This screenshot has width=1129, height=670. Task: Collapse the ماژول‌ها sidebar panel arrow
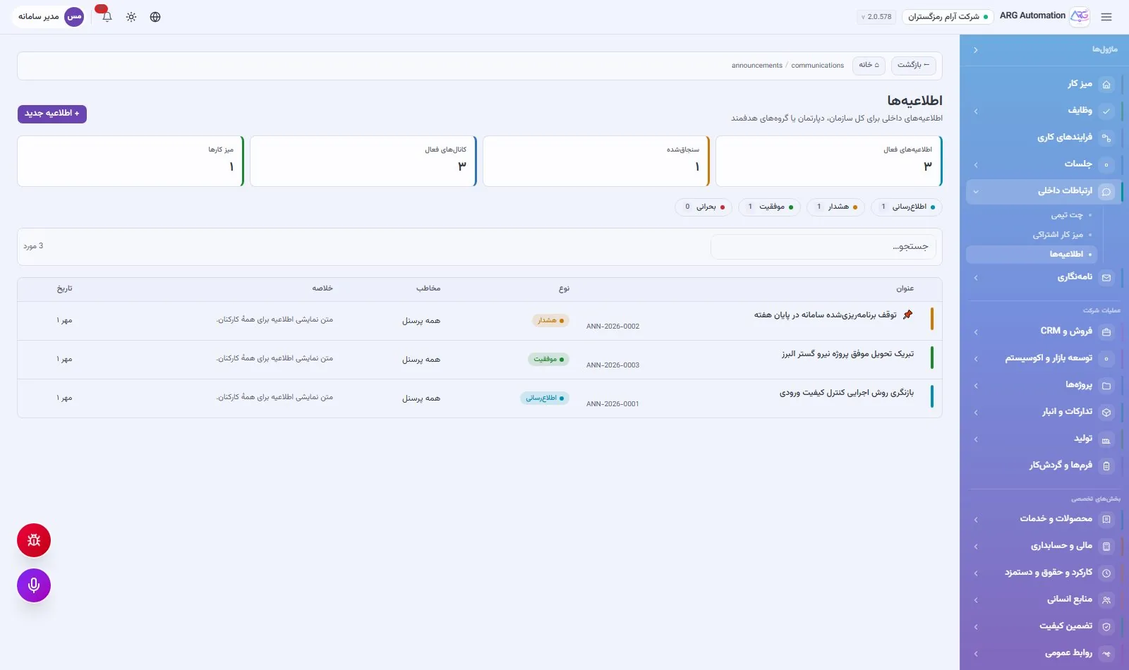click(x=976, y=50)
